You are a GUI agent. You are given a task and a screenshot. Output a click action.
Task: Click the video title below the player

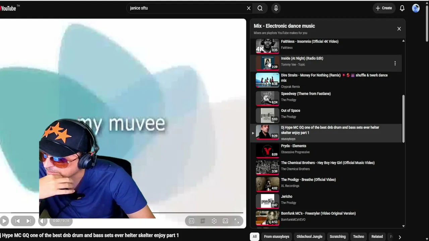point(89,235)
